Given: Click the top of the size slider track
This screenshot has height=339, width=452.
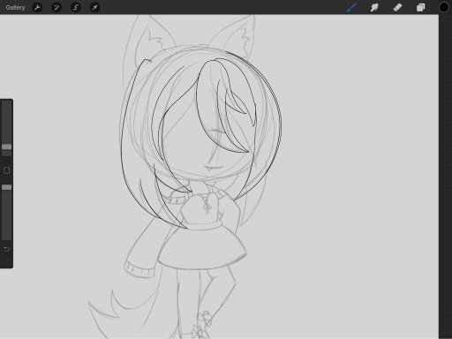Looking at the screenshot, I should click(x=6, y=104).
